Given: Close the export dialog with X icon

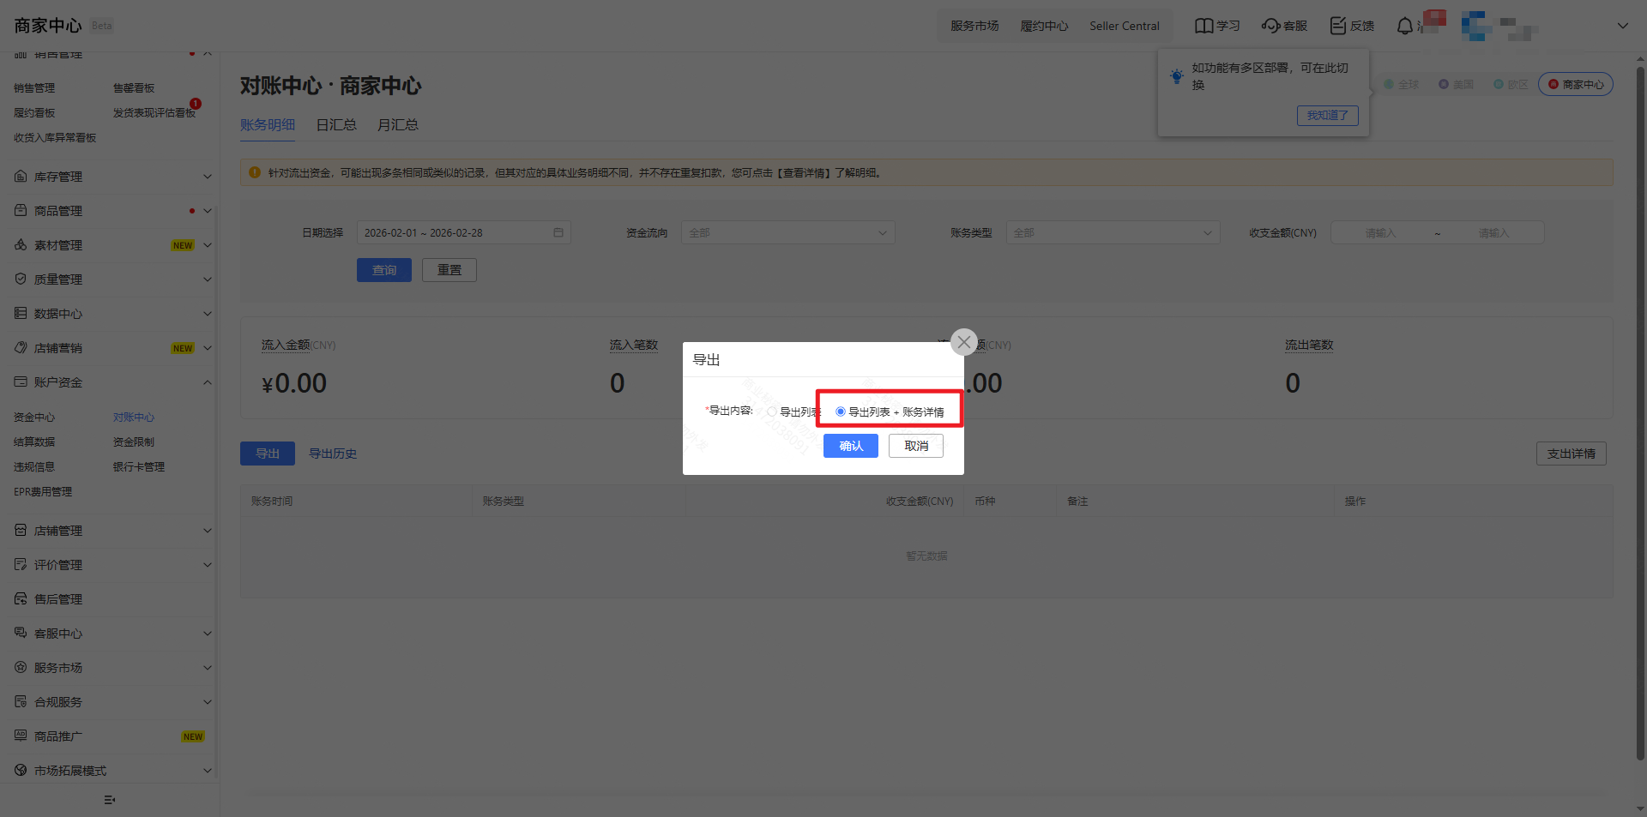Looking at the screenshot, I should tap(964, 342).
